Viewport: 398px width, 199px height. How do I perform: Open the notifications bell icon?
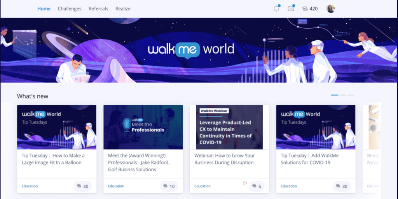[x=276, y=9]
